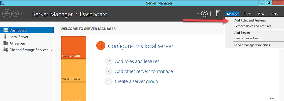Click Configure this local server link
This screenshot has width=284, height=101.
pyautogui.click(x=141, y=46)
